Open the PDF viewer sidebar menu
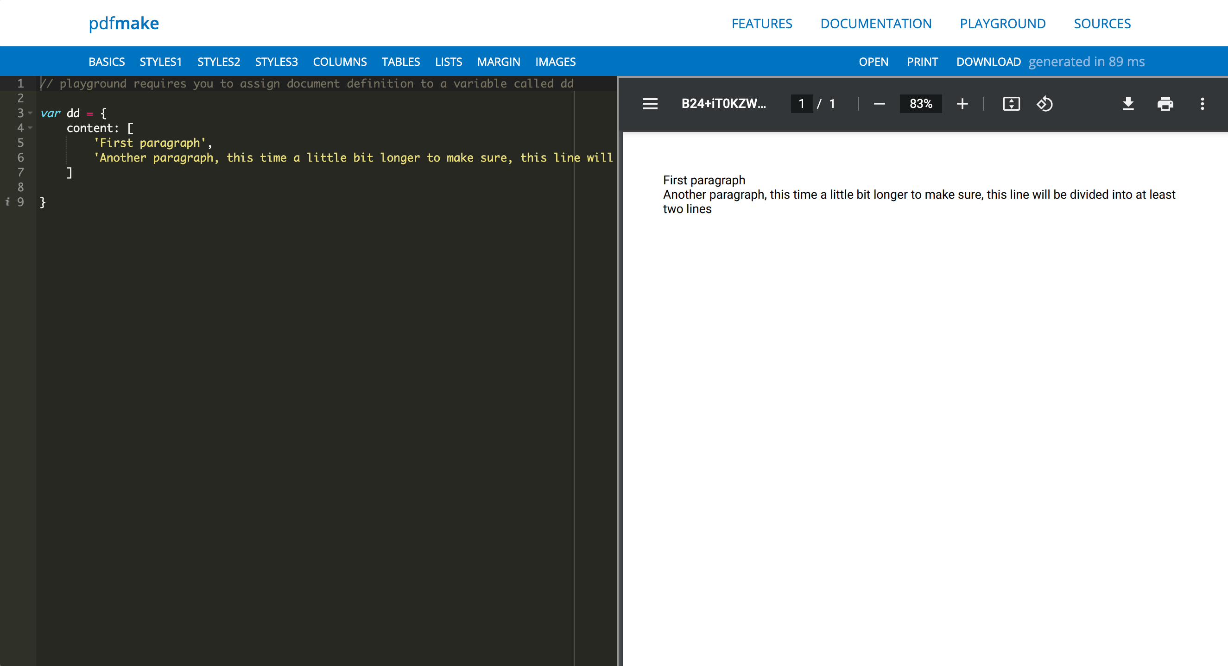This screenshot has width=1228, height=666. [650, 104]
